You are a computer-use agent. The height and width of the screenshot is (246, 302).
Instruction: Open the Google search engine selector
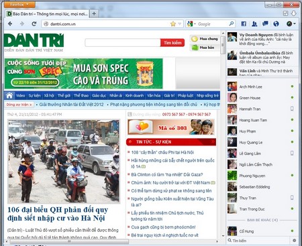click(x=191, y=23)
